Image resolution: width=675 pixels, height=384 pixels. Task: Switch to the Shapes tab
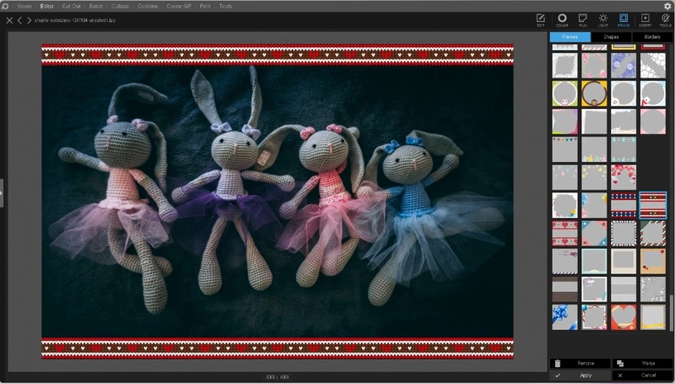(610, 37)
